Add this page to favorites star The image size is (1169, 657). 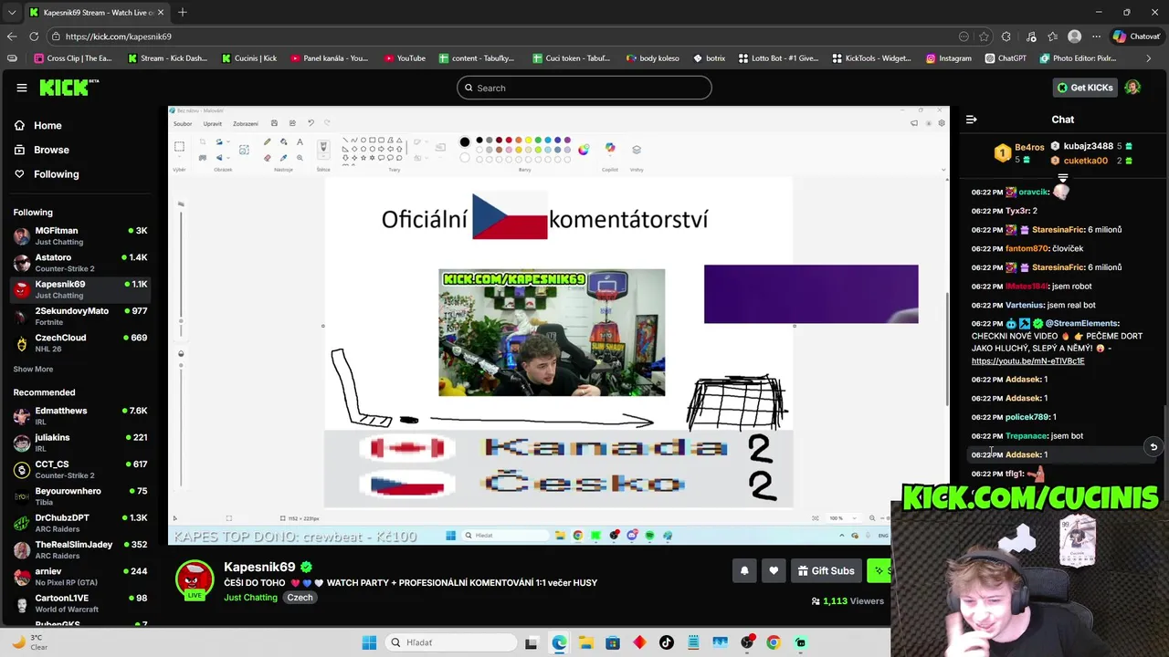pyautogui.click(x=984, y=36)
